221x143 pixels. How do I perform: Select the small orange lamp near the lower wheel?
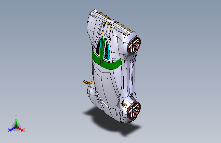[x=124, y=104]
